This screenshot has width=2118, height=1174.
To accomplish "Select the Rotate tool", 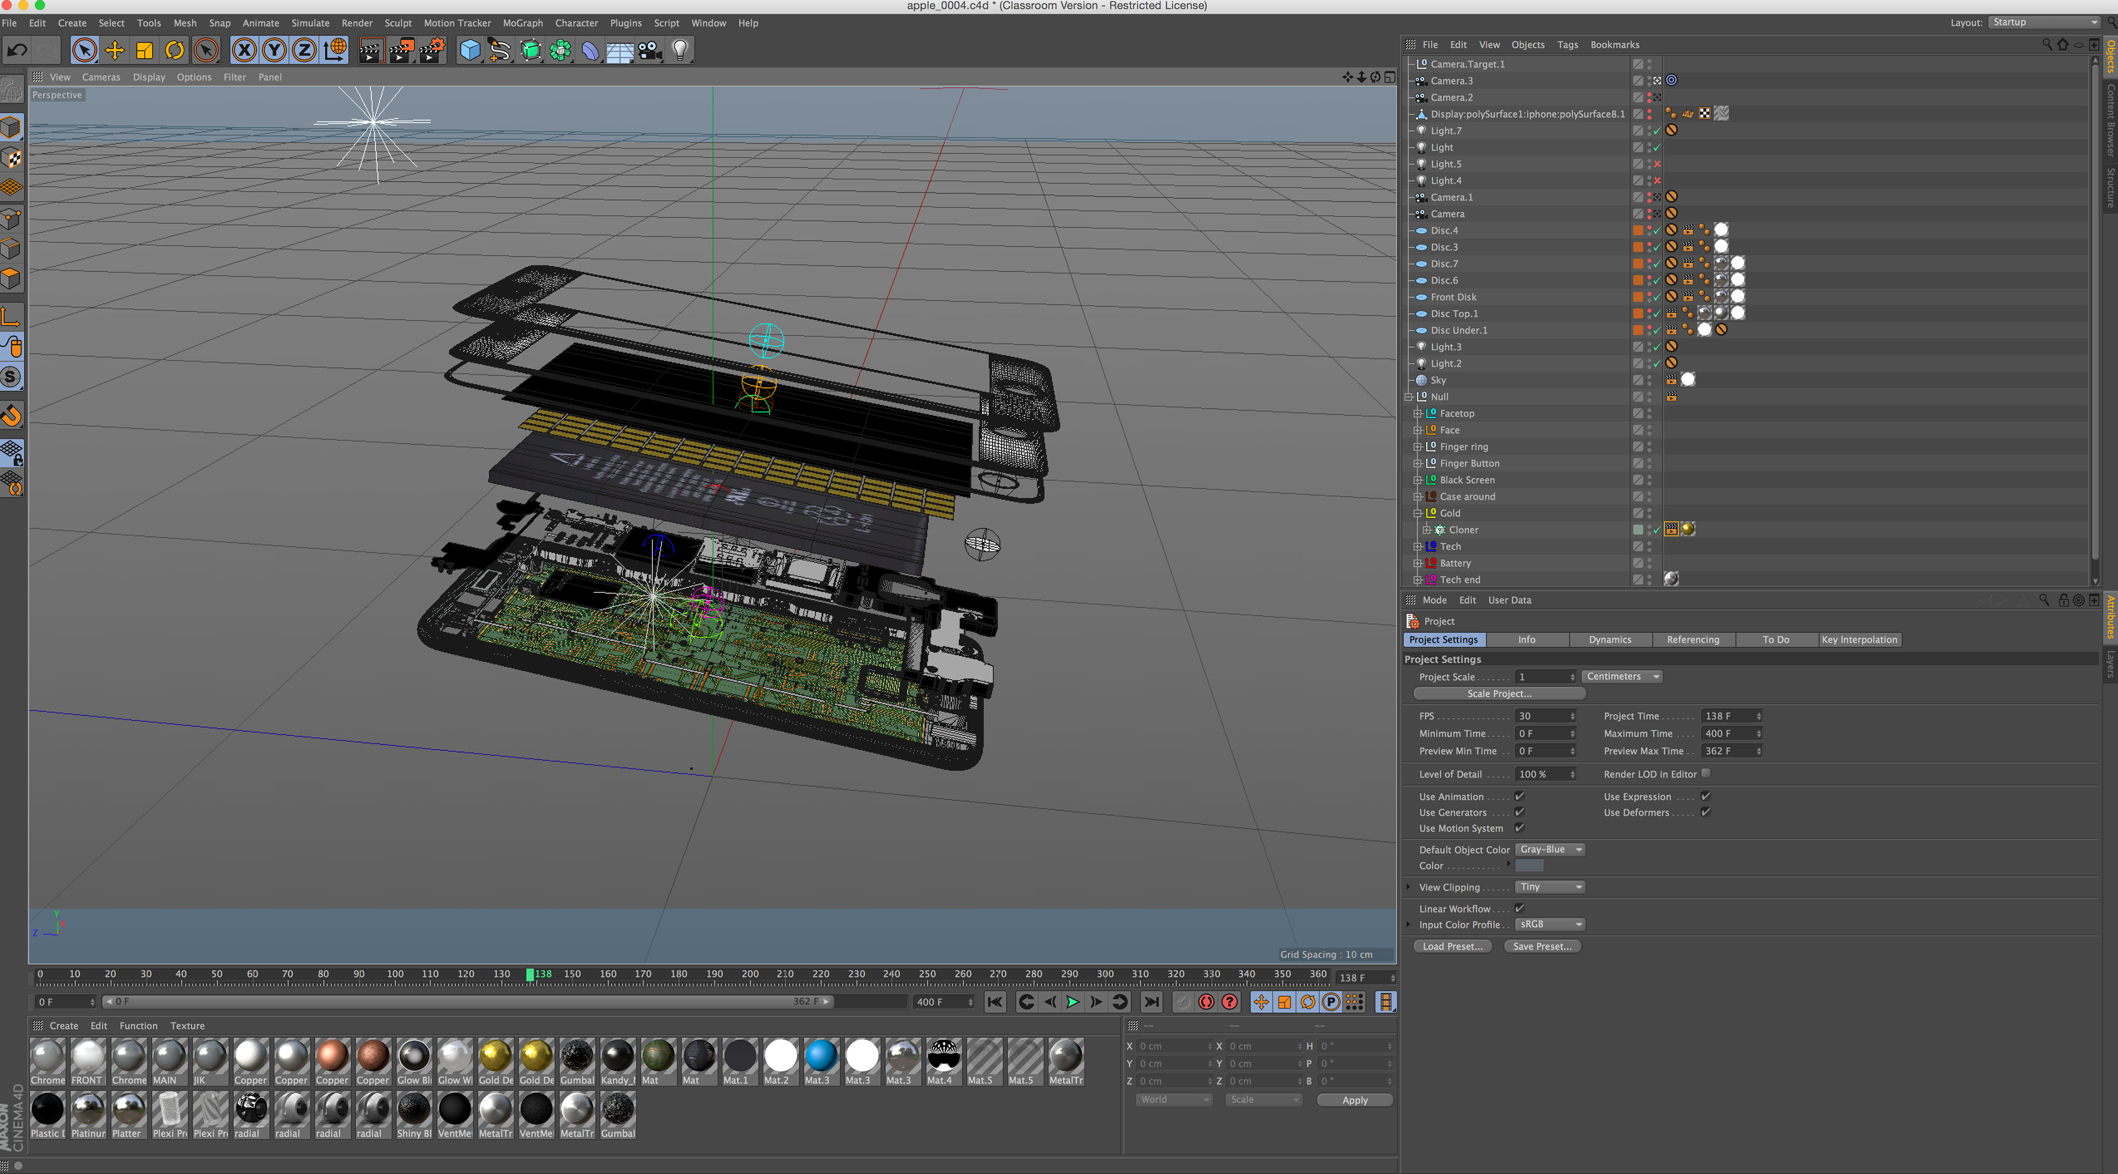I will (x=174, y=51).
